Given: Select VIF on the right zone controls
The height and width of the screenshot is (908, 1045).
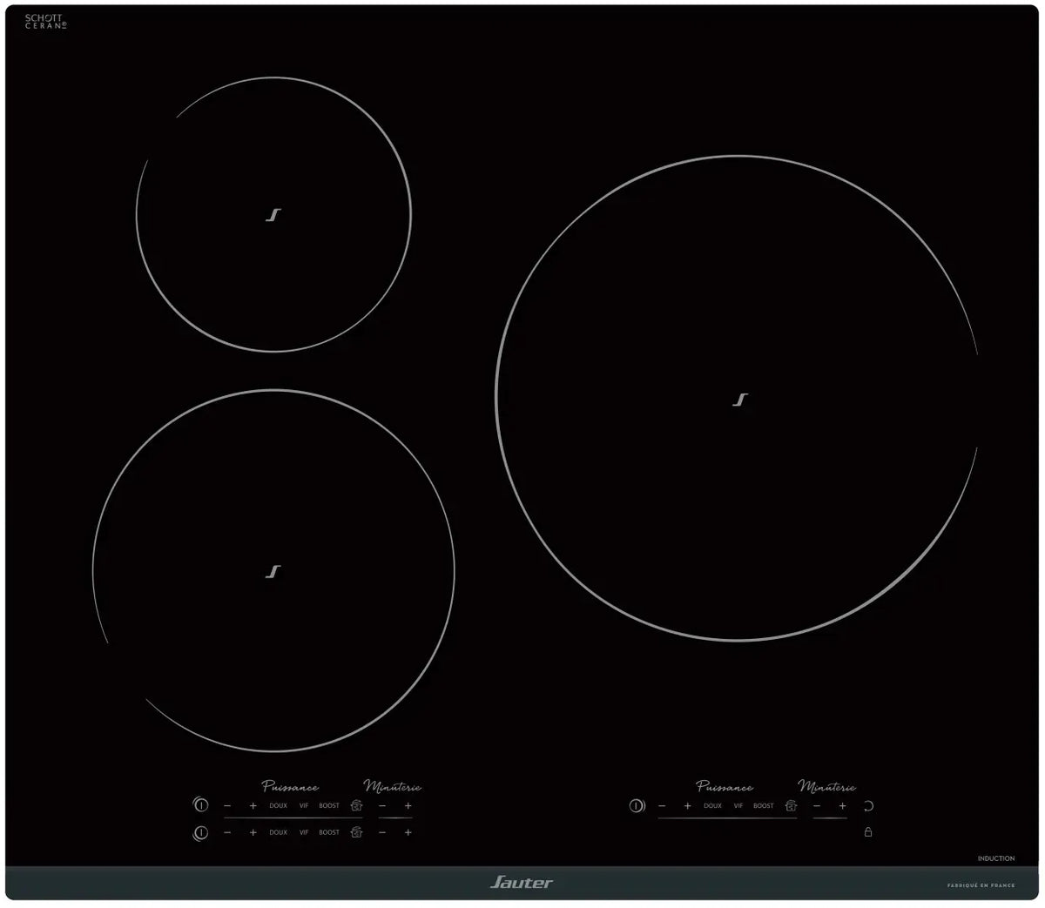Looking at the screenshot, I should [738, 806].
